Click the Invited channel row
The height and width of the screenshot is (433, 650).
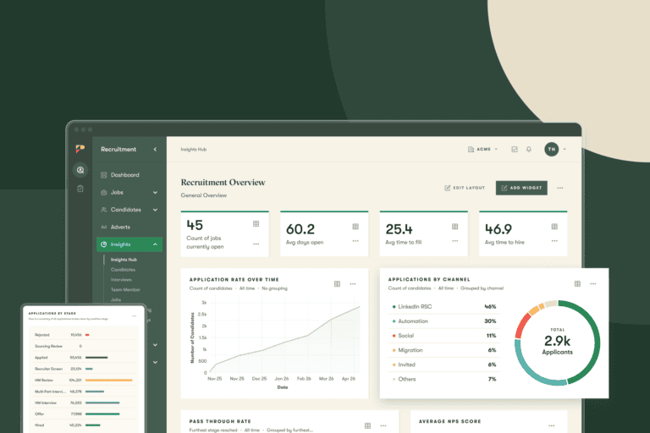[444, 364]
